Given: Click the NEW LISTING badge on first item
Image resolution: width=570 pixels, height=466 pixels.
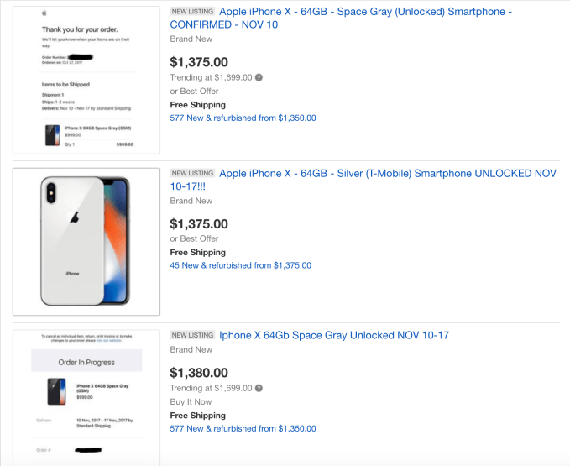Looking at the screenshot, I should [191, 12].
